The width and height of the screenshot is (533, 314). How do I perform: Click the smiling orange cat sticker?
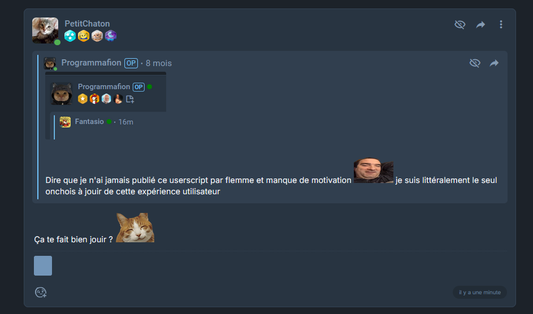pyautogui.click(x=135, y=228)
